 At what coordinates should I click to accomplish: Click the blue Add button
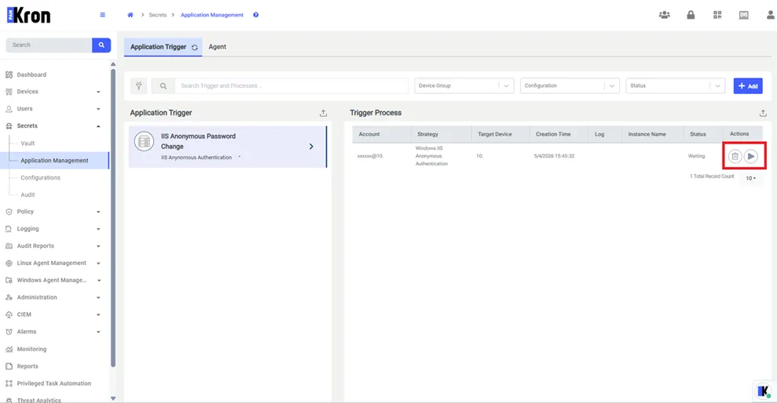[748, 86]
